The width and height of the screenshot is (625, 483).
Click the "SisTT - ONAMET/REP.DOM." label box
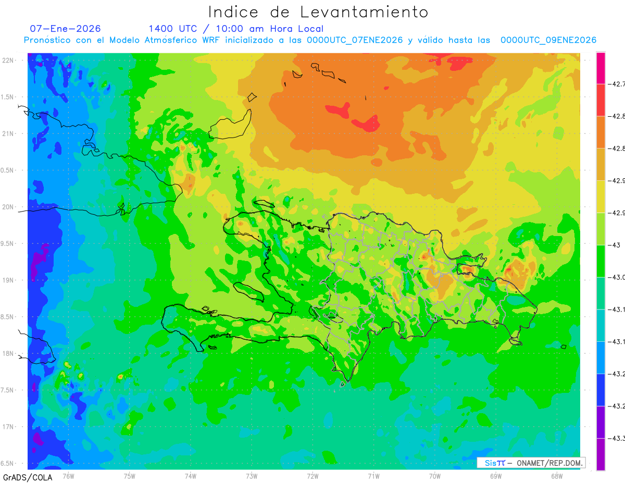(531, 463)
